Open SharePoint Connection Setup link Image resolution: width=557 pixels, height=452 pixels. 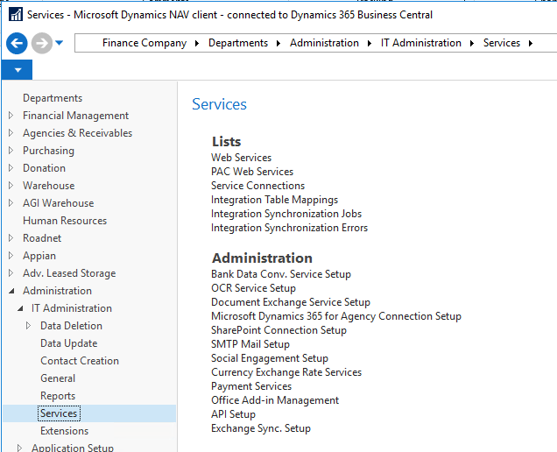(x=278, y=330)
